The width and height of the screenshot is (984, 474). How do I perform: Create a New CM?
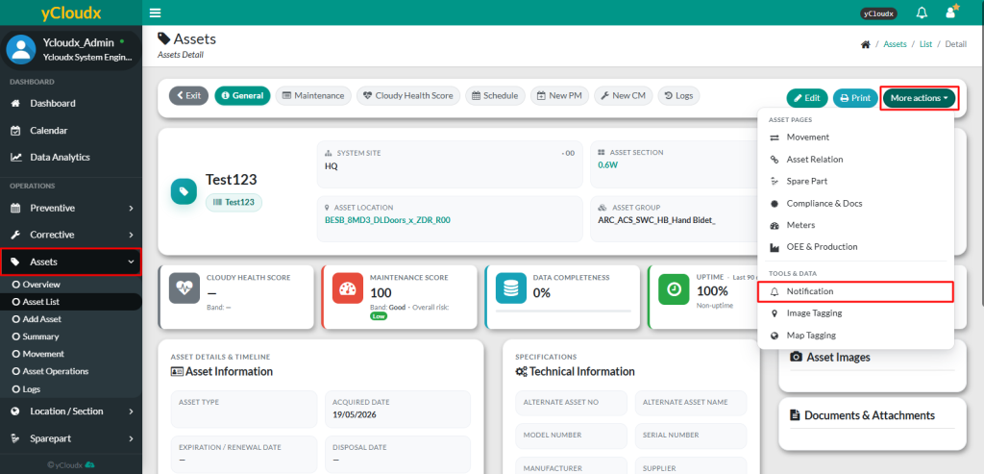(x=623, y=96)
